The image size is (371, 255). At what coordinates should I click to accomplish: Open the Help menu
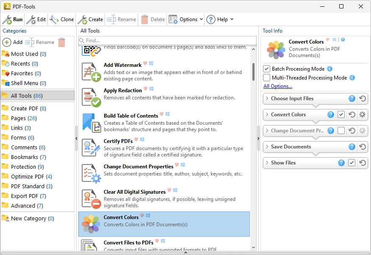pos(220,19)
